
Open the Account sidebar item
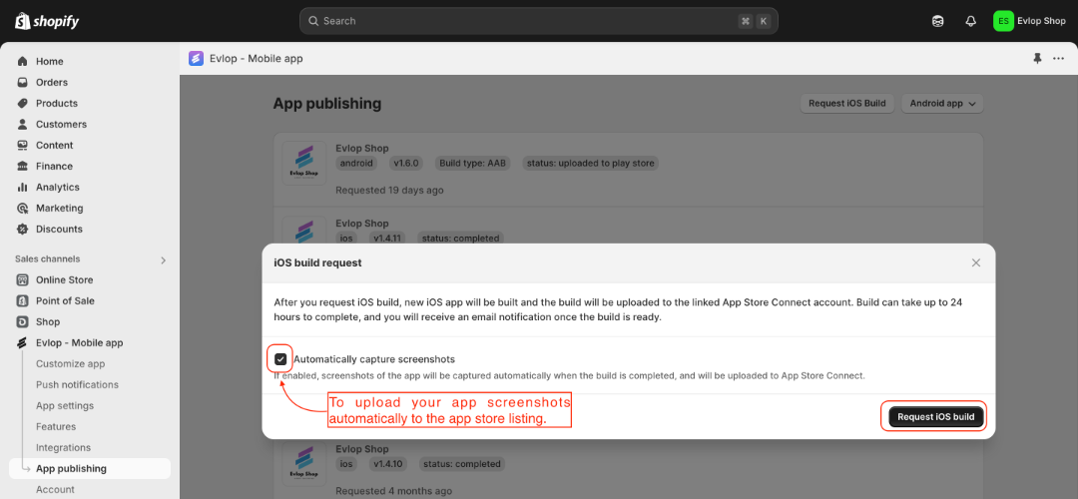tap(55, 489)
